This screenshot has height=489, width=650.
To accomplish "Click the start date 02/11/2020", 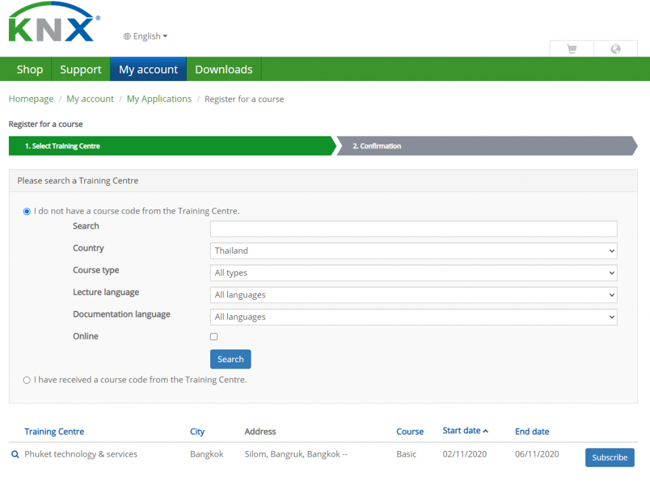I will pos(465,454).
